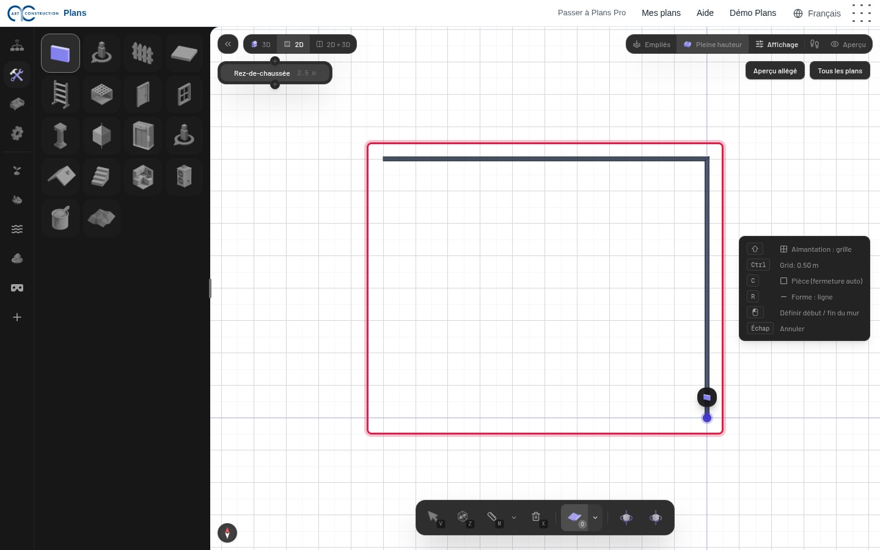Switch to the 2D+3D split view tab
The height and width of the screenshot is (550, 880).
point(333,45)
